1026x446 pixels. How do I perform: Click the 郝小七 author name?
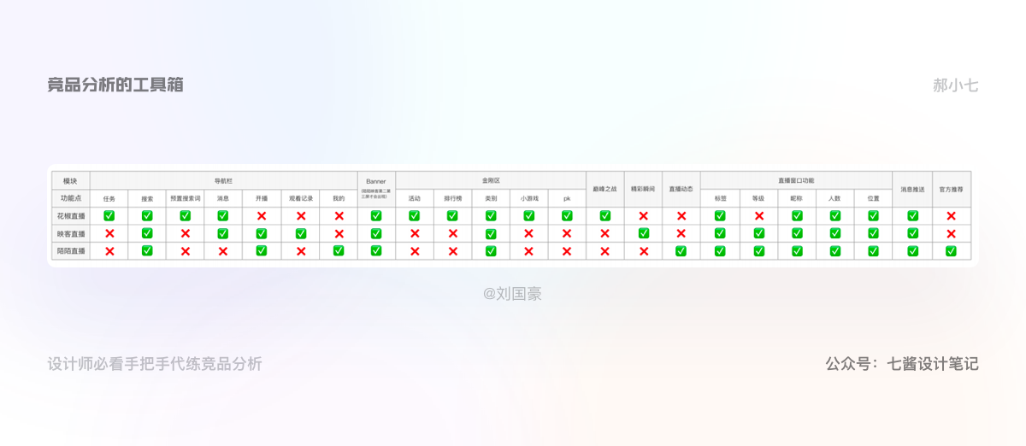coord(956,85)
